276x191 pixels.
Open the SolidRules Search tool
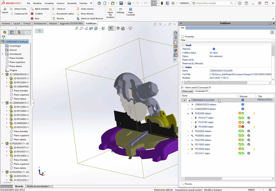click(5, 10)
